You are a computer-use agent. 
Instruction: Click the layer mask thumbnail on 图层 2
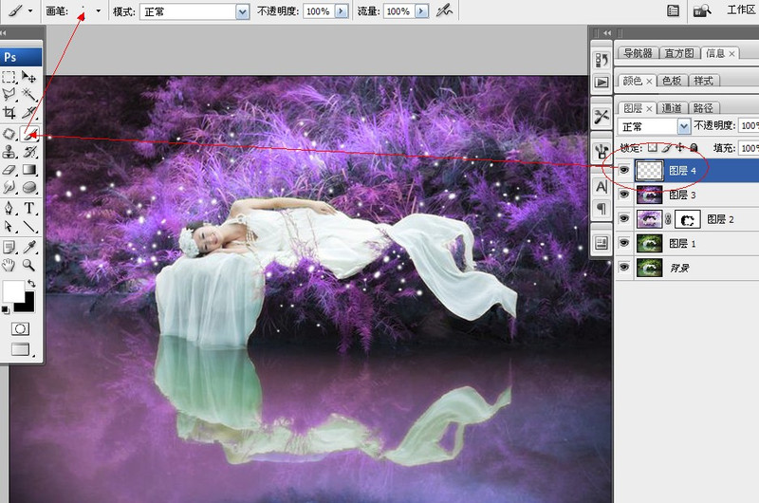coord(689,219)
